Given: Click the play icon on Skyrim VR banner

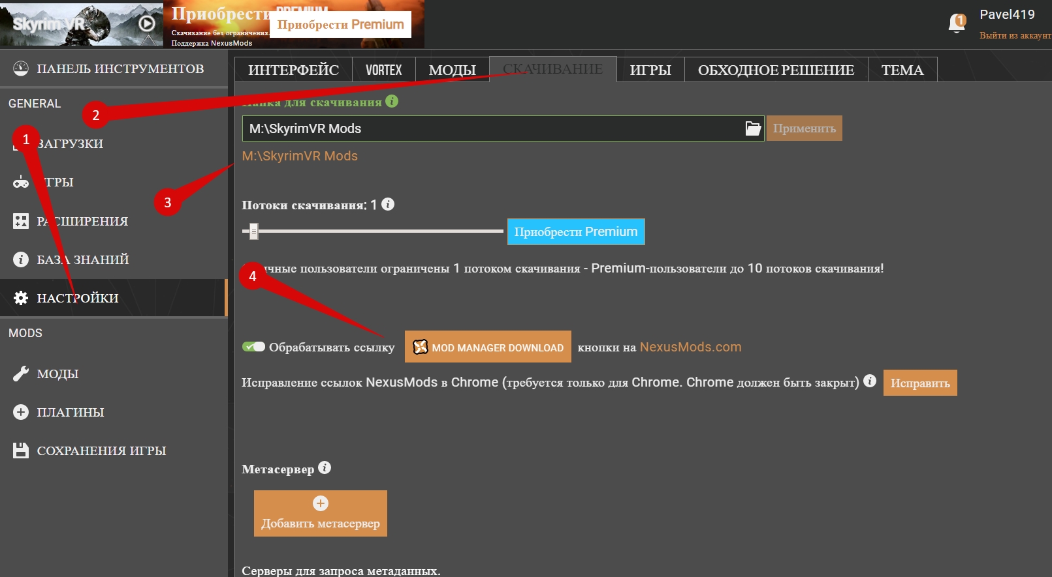Looking at the screenshot, I should click(x=147, y=23).
